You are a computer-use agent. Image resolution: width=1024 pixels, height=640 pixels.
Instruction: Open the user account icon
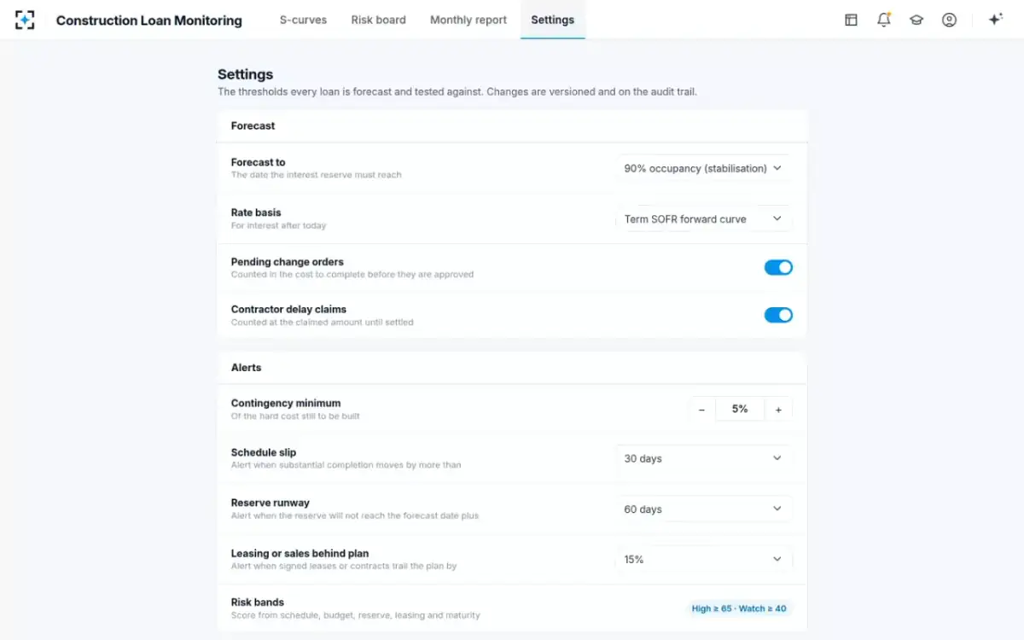click(x=949, y=20)
